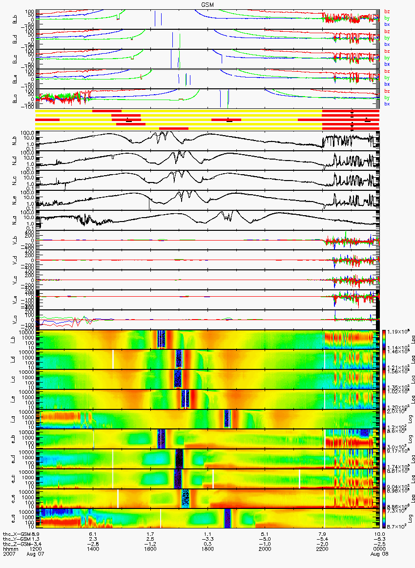Click the thc_X-GSM row label
415x568 pixels.
[17, 534]
